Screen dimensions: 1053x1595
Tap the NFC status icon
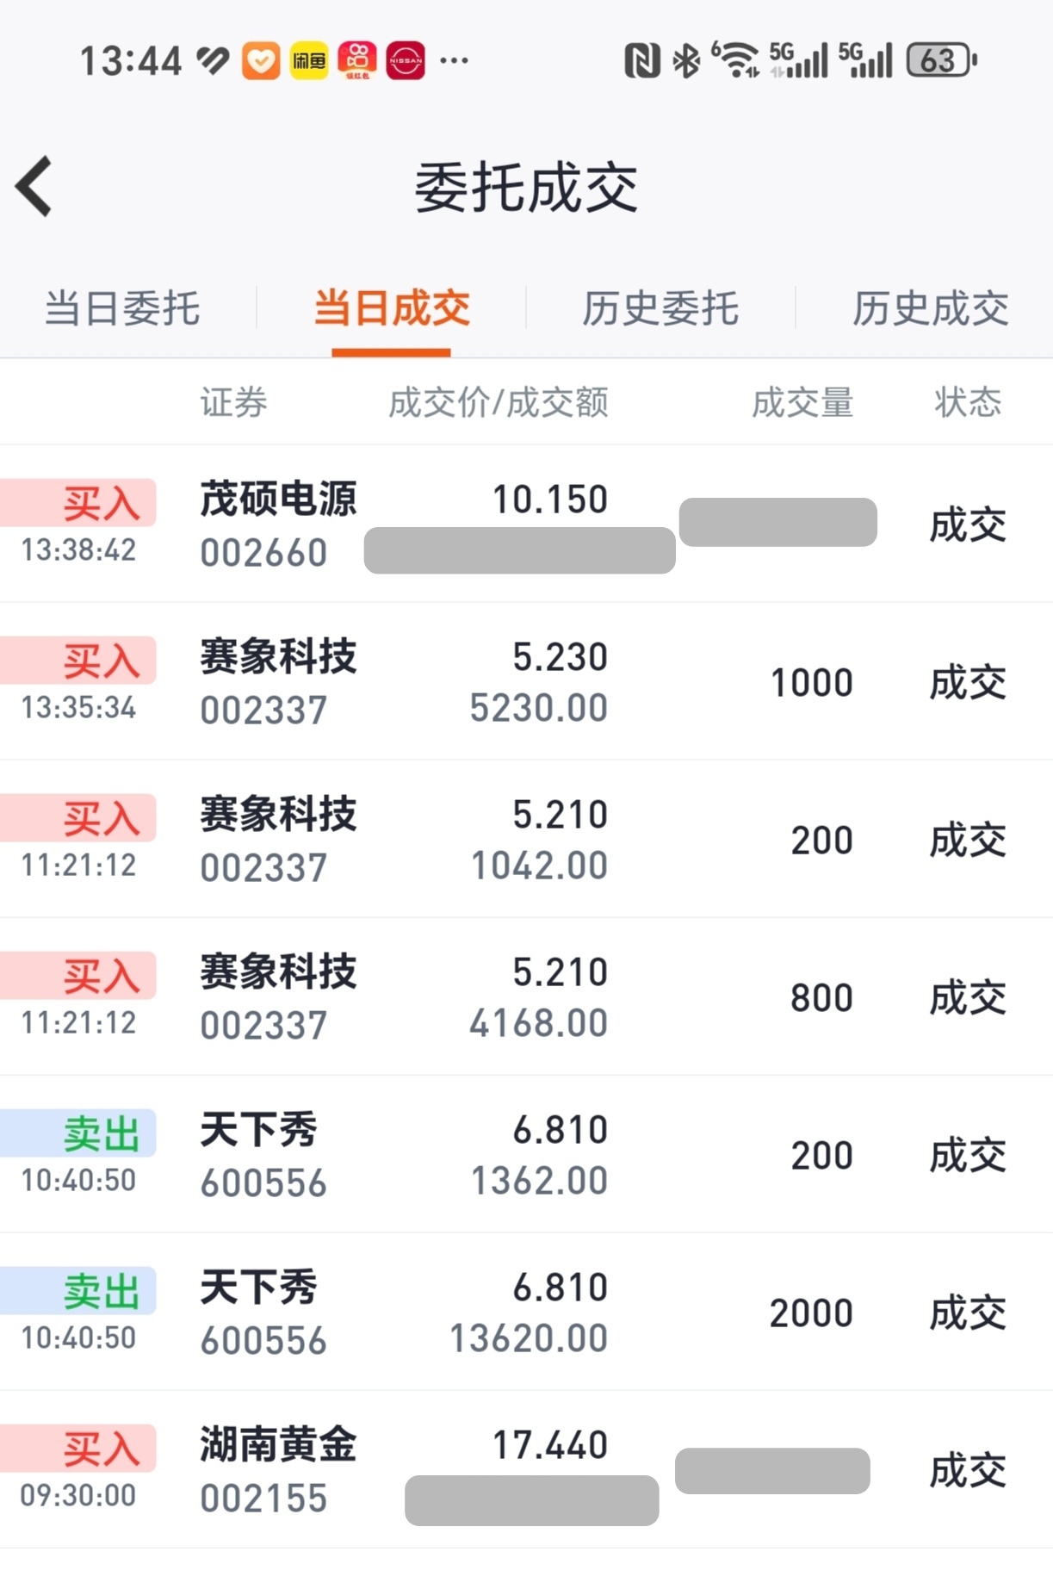click(x=641, y=61)
